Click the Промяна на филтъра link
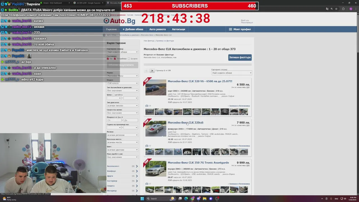The width and height of the screenshot is (359, 202). tap(165, 41)
